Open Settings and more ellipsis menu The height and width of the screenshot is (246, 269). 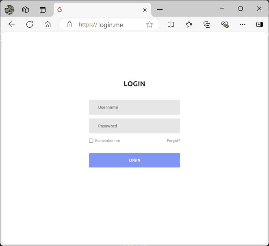[243, 24]
